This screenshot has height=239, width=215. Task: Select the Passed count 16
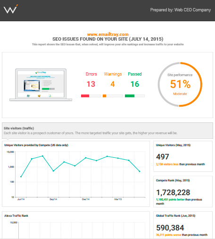(135, 84)
